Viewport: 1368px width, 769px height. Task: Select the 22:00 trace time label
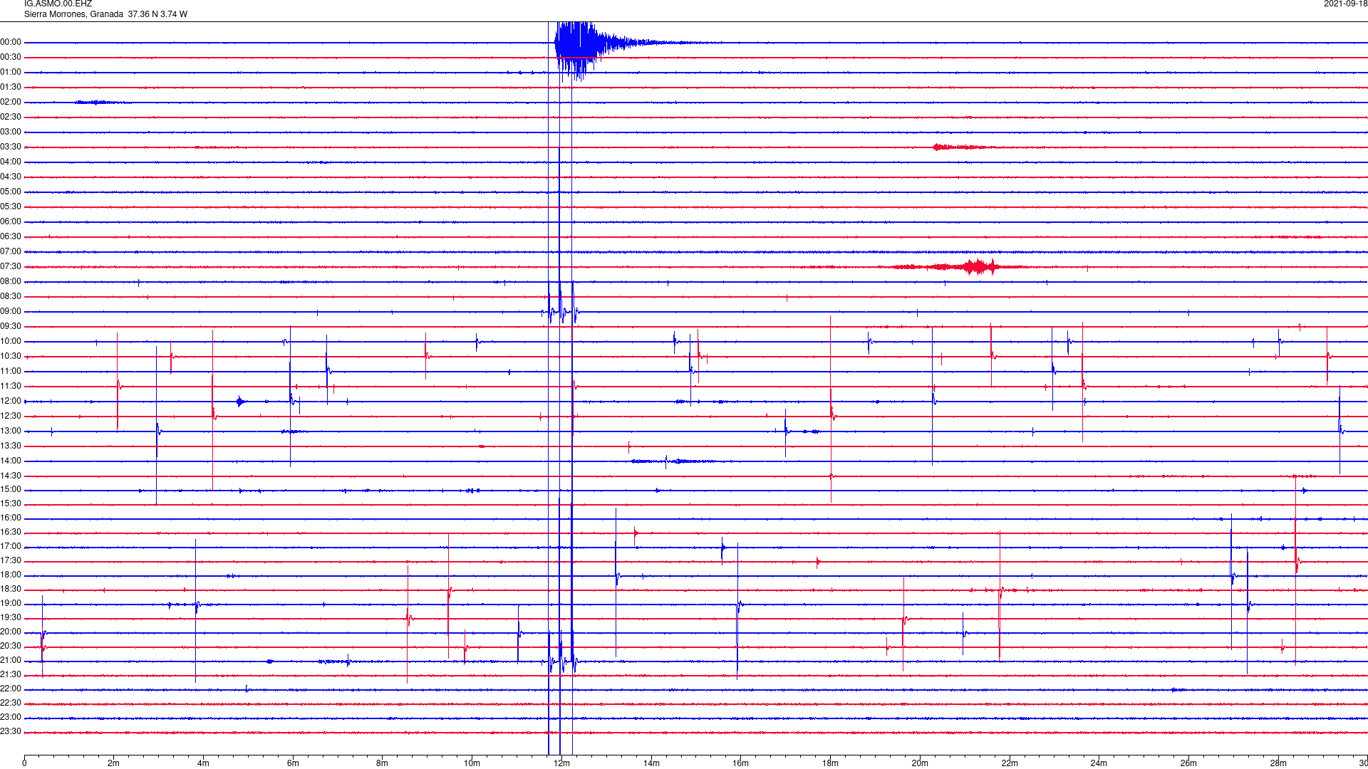tap(11, 689)
